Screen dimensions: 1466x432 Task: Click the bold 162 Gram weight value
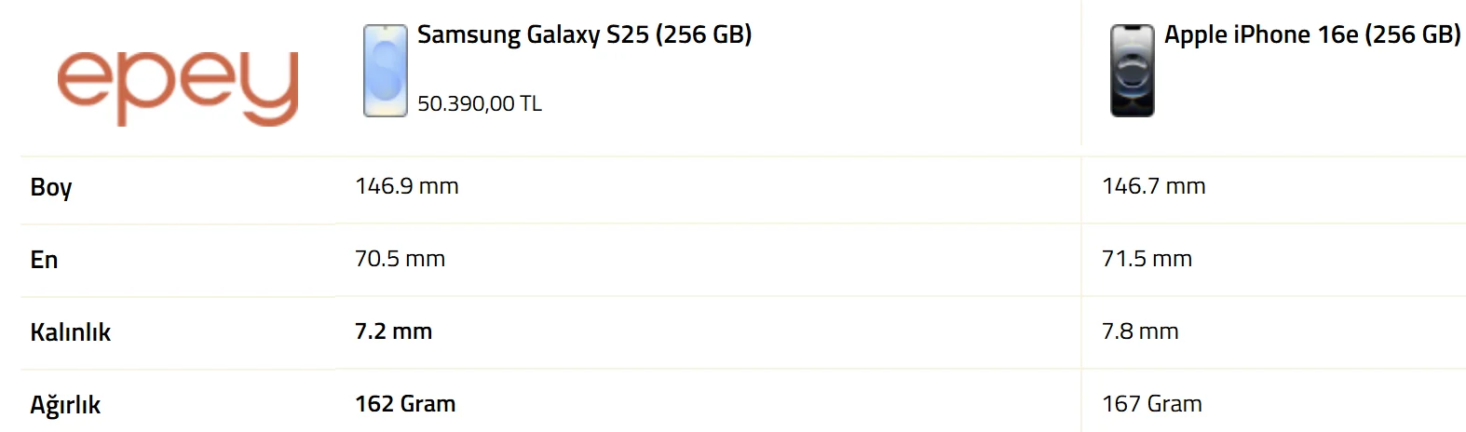click(x=405, y=404)
